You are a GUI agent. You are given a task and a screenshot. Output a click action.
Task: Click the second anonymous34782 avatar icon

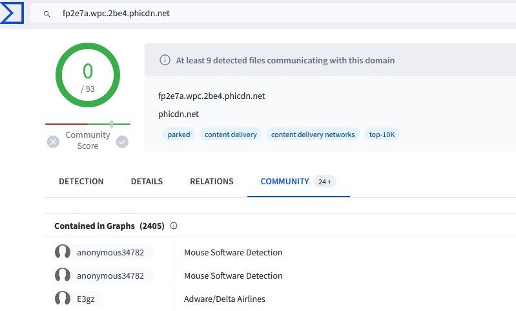coord(63,275)
